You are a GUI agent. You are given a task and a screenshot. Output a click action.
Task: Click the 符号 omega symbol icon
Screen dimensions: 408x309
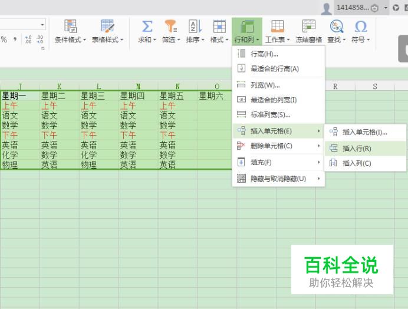[361, 27]
